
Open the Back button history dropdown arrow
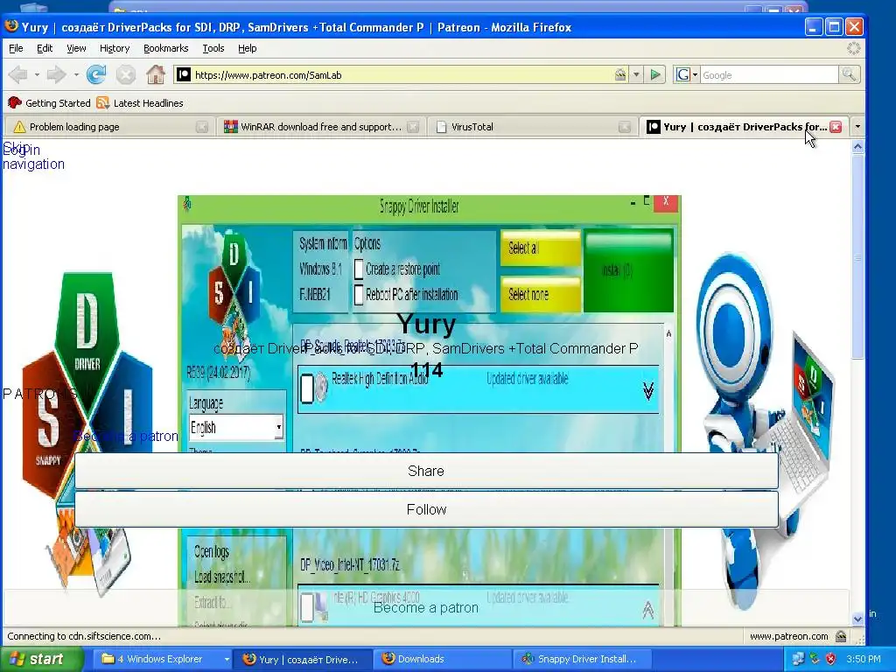coord(37,75)
